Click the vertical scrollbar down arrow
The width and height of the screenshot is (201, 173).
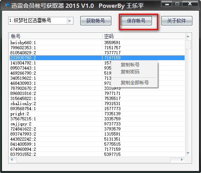tap(188, 153)
